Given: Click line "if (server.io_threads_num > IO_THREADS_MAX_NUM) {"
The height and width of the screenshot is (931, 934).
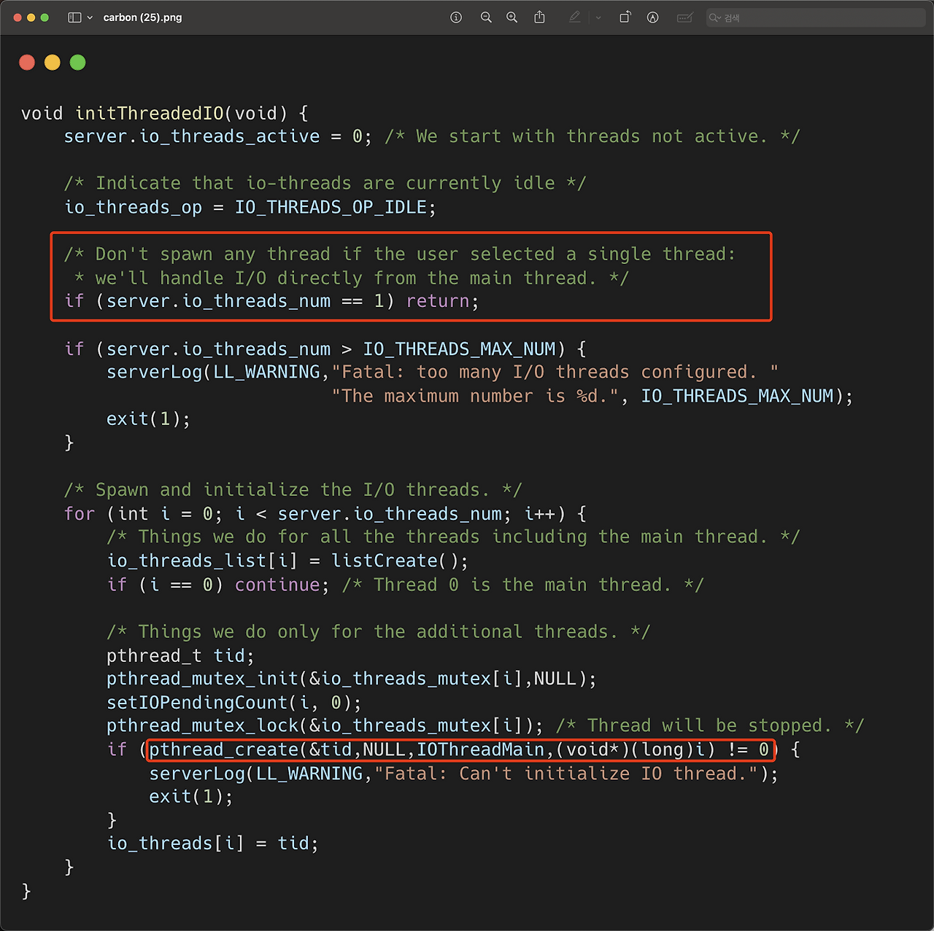Looking at the screenshot, I should coord(325,349).
